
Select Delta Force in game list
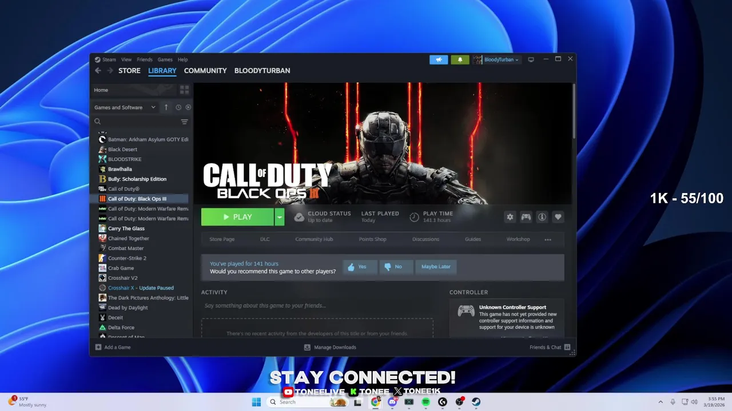coord(143,328)
